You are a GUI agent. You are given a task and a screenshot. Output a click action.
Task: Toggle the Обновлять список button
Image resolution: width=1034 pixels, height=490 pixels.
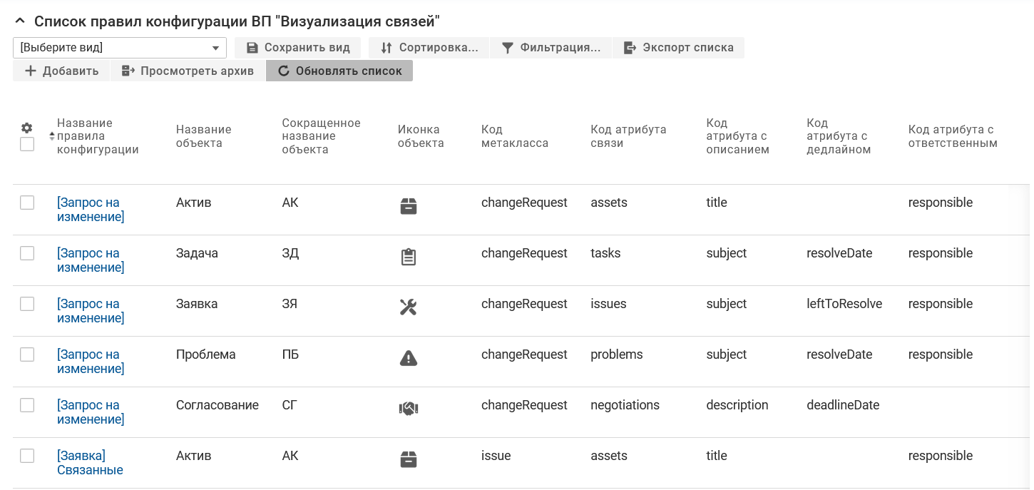click(339, 71)
